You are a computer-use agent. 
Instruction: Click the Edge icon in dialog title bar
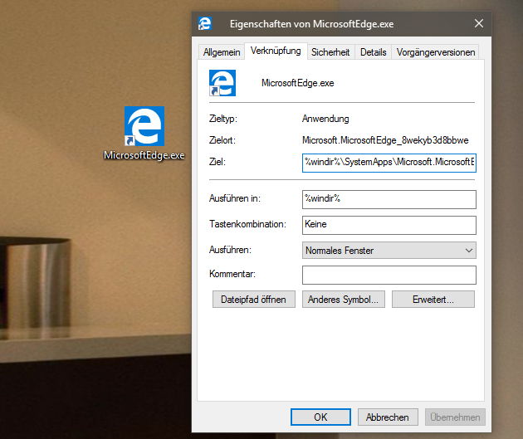pos(205,24)
